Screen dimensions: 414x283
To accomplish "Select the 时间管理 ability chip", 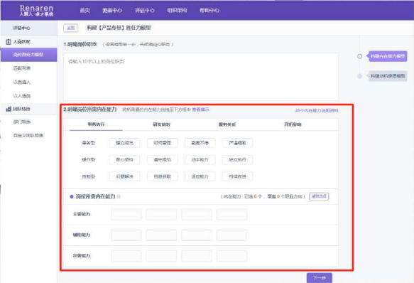I will tap(163, 143).
